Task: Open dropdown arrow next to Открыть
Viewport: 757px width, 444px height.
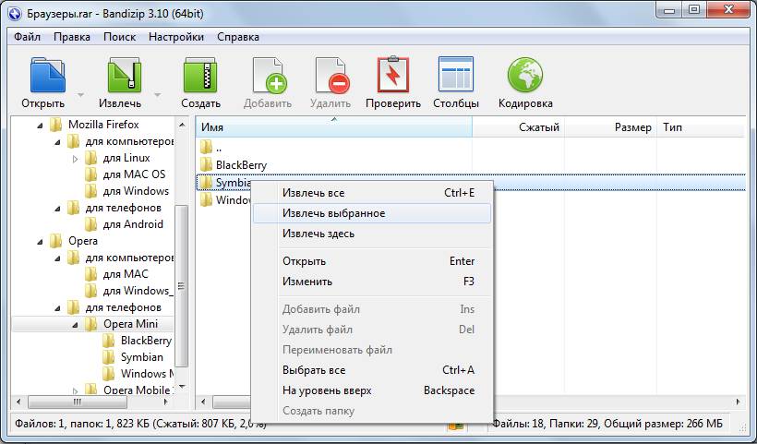Action: 80,94
